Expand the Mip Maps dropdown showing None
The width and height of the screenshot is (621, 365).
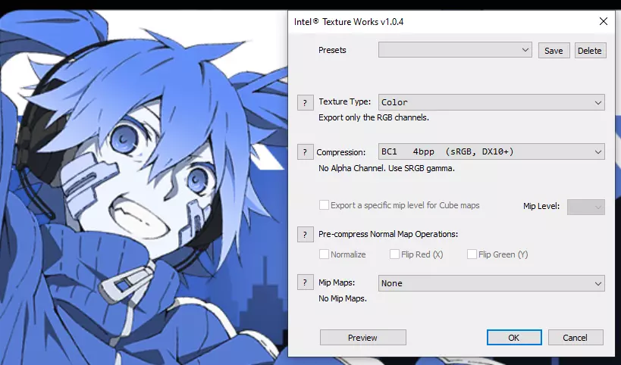point(491,283)
